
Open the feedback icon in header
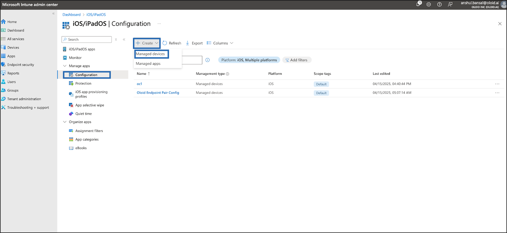[x=450, y=4]
